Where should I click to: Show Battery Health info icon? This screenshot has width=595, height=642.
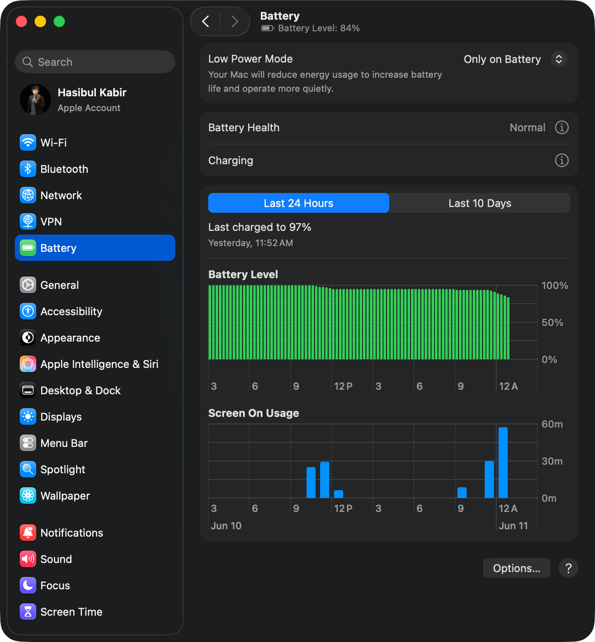[x=562, y=128]
